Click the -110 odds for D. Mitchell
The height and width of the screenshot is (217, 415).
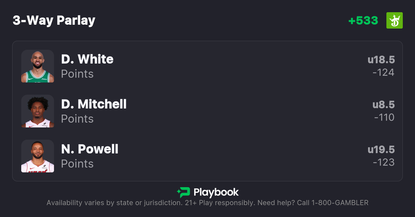pos(384,117)
